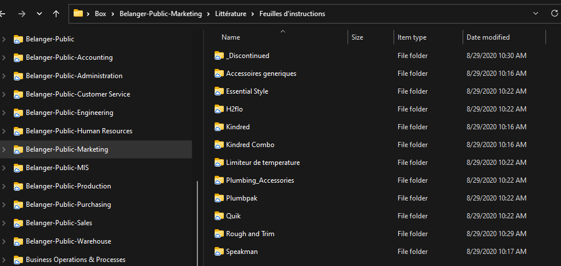Viewport: 561px width, 266px height.
Task: Open the recent locations dropdown arrow
Action: point(39,14)
